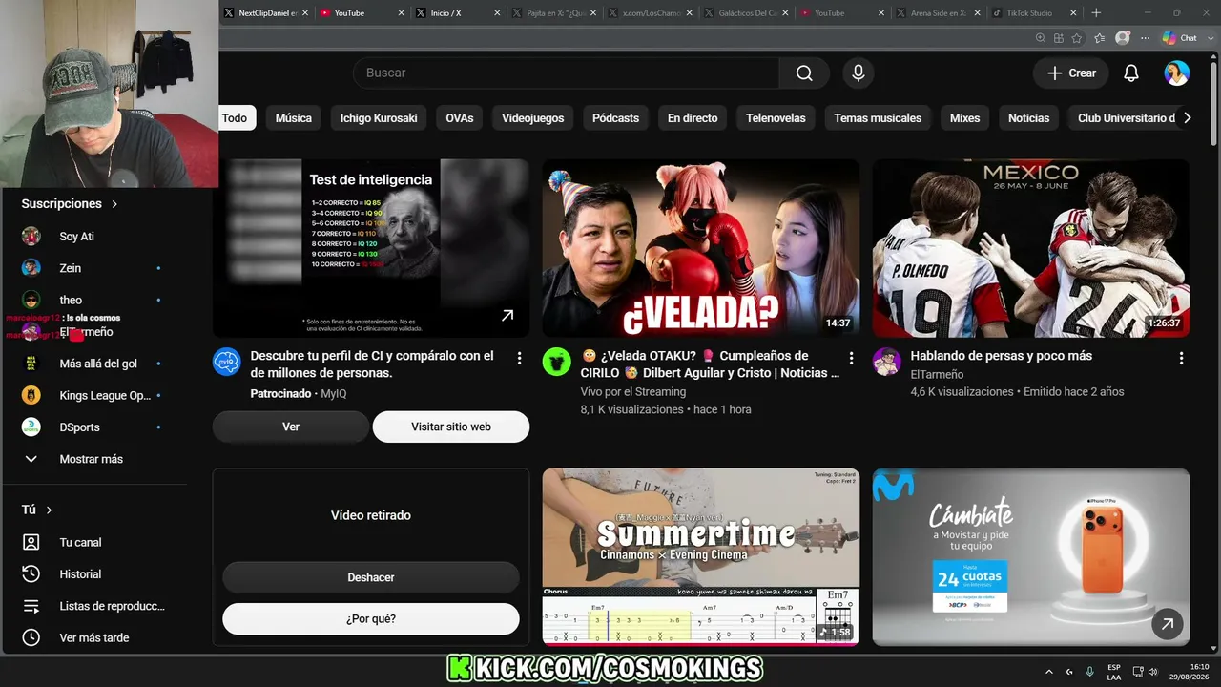Select the En directo filter chip
This screenshot has width=1221, height=687.
(x=693, y=118)
